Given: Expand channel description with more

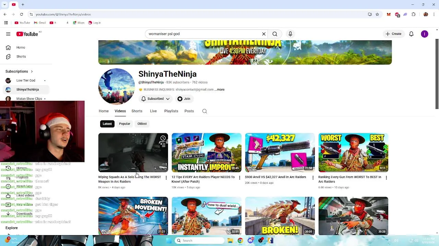Looking at the screenshot, I should pos(219,90).
